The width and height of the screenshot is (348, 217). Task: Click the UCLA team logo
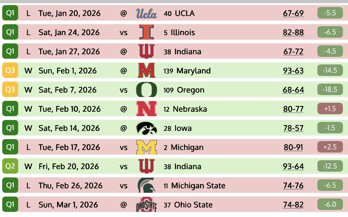point(146,13)
